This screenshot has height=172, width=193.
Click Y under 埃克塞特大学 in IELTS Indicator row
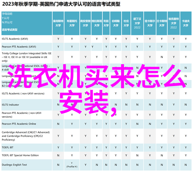coord(174,105)
